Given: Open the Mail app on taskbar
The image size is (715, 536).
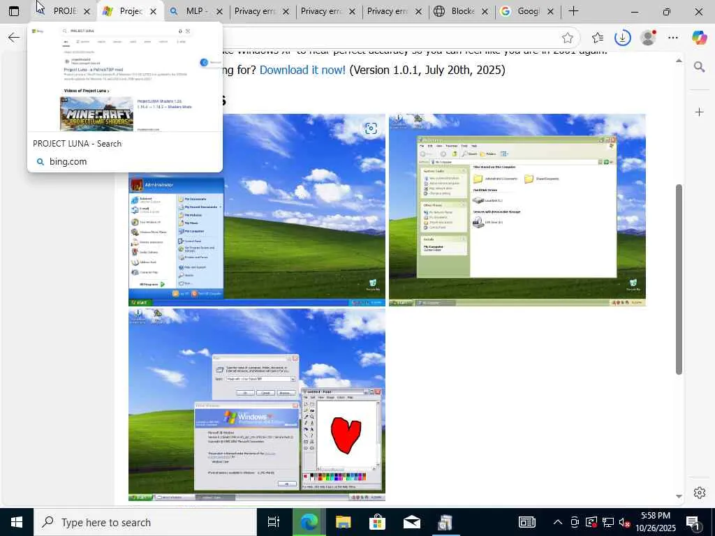Looking at the screenshot, I should point(412,522).
